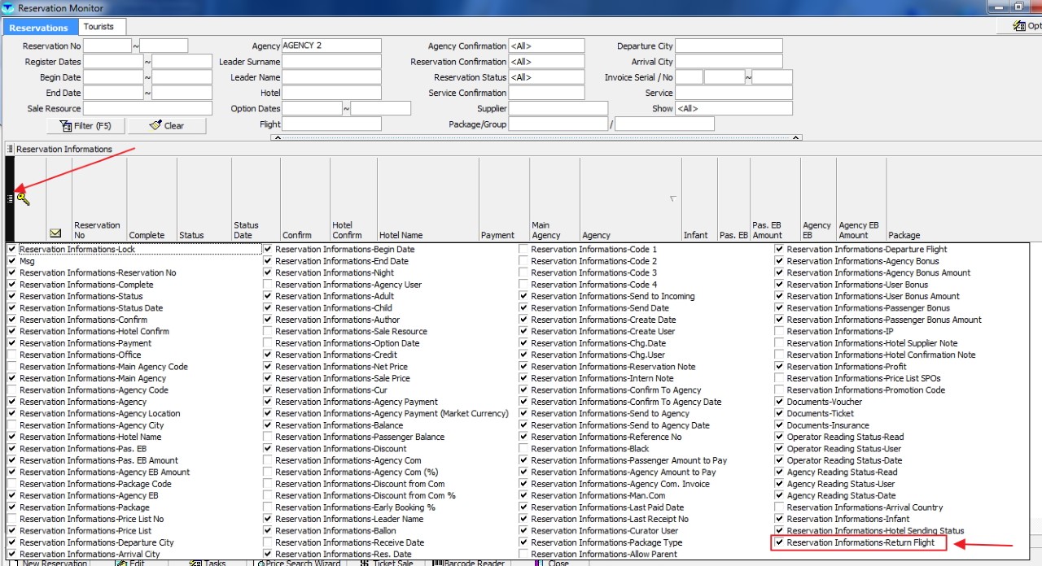1042x566 pixels.
Task: Click the yellow key lock column icon
Action: [x=23, y=199]
